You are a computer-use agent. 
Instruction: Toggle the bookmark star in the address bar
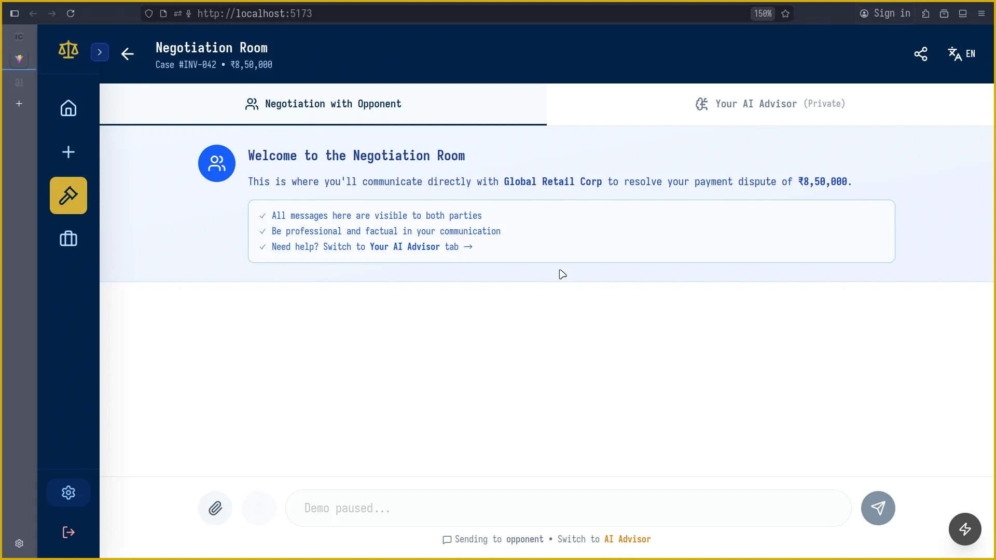(785, 13)
